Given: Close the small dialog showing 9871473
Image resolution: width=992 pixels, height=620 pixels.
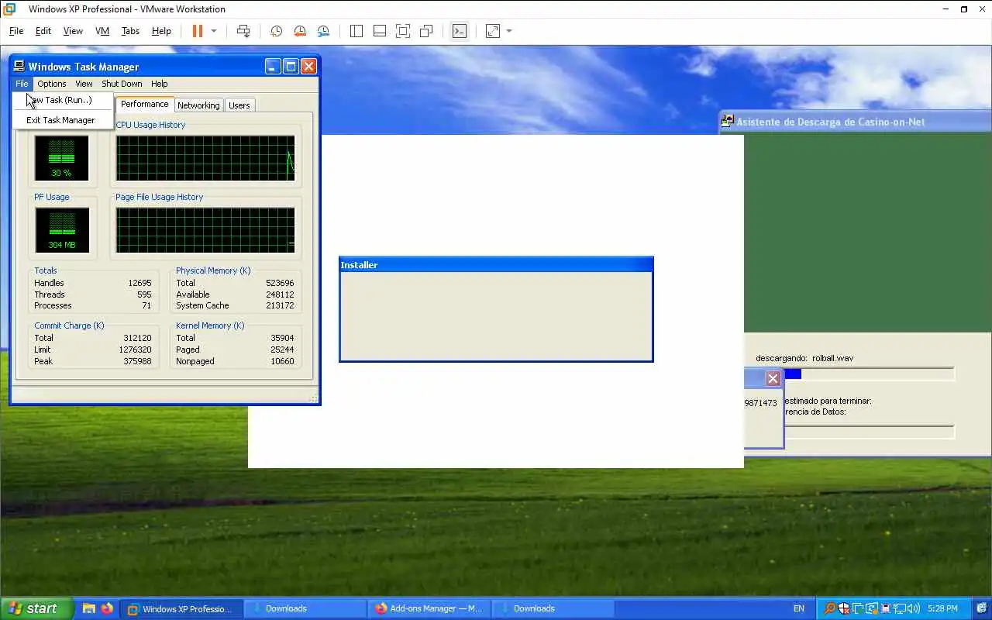Looking at the screenshot, I should (x=773, y=379).
